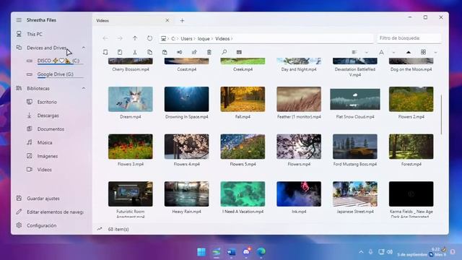Click the new file toolbar icon
This screenshot has width=462, height=260.
click(105, 52)
